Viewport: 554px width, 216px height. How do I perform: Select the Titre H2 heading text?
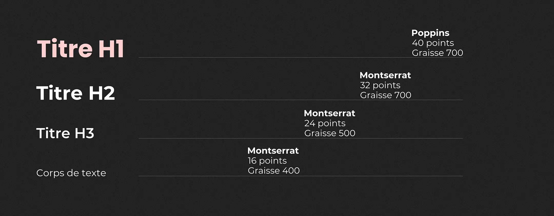pyautogui.click(x=76, y=93)
